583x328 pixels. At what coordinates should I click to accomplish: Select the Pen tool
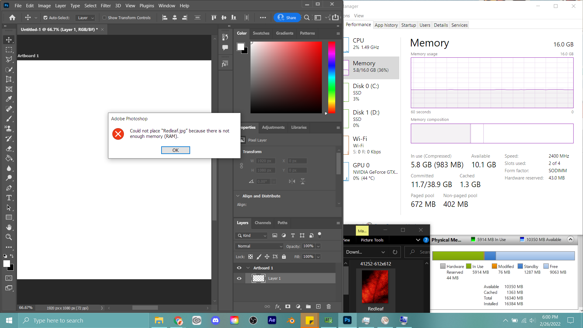[x=9, y=188]
